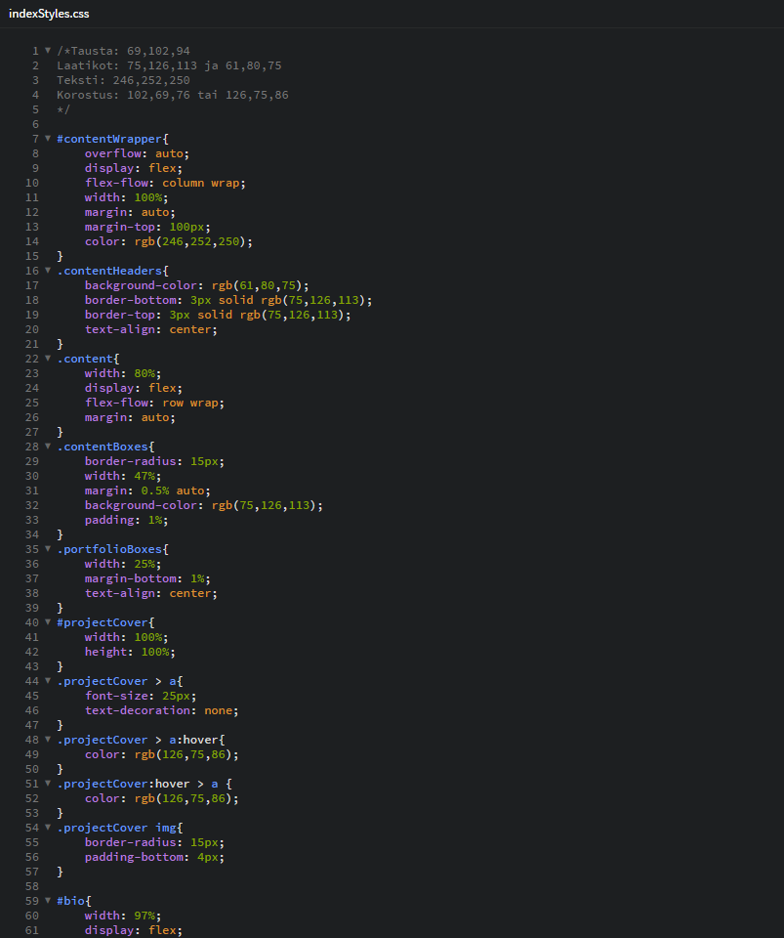Click the comment line starting with Teksti

coord(123,81)
